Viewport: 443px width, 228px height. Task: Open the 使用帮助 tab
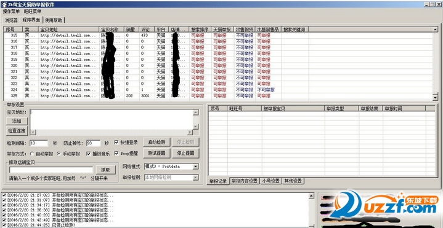click(54, 20)
